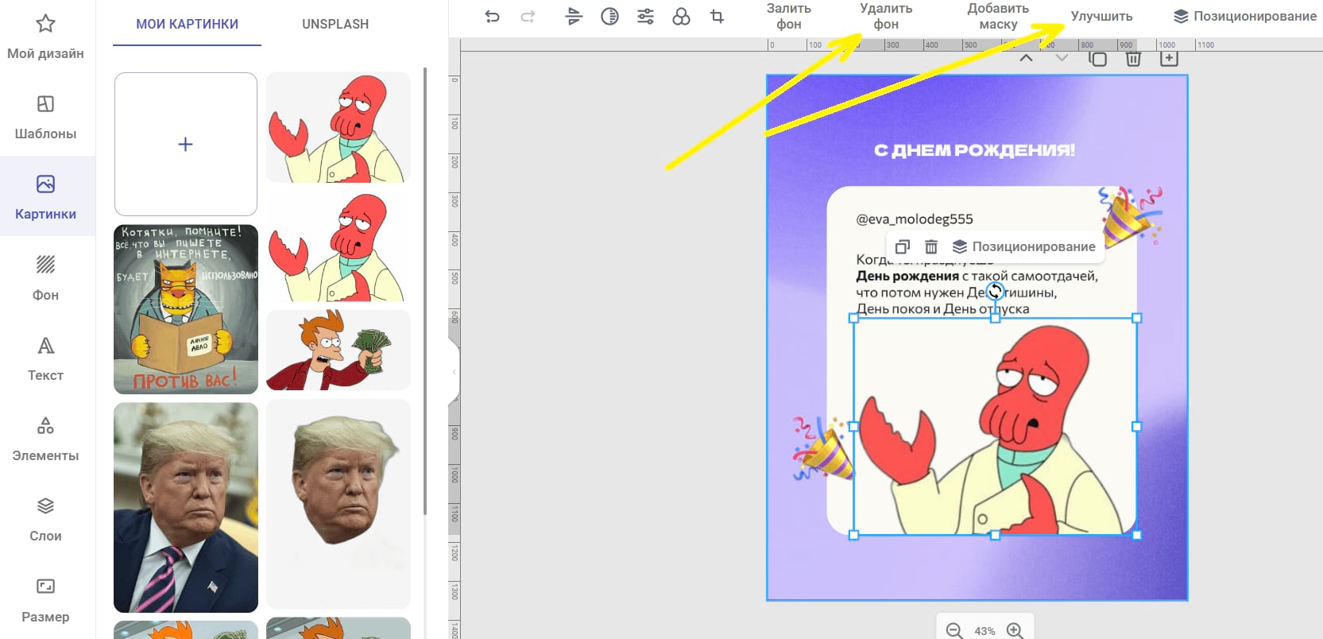Open the Фон background section
The width and height of the screenshot is (1323, 639).
[x=45, y=278]
